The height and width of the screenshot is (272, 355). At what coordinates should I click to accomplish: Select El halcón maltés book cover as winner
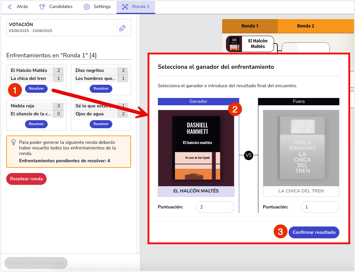click(196, 148)
